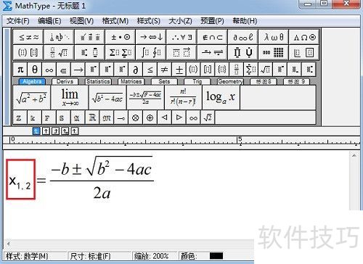Open the matrix templates palette
The height and width of the screenshot is (264, 363).
[x=273, y=52]
